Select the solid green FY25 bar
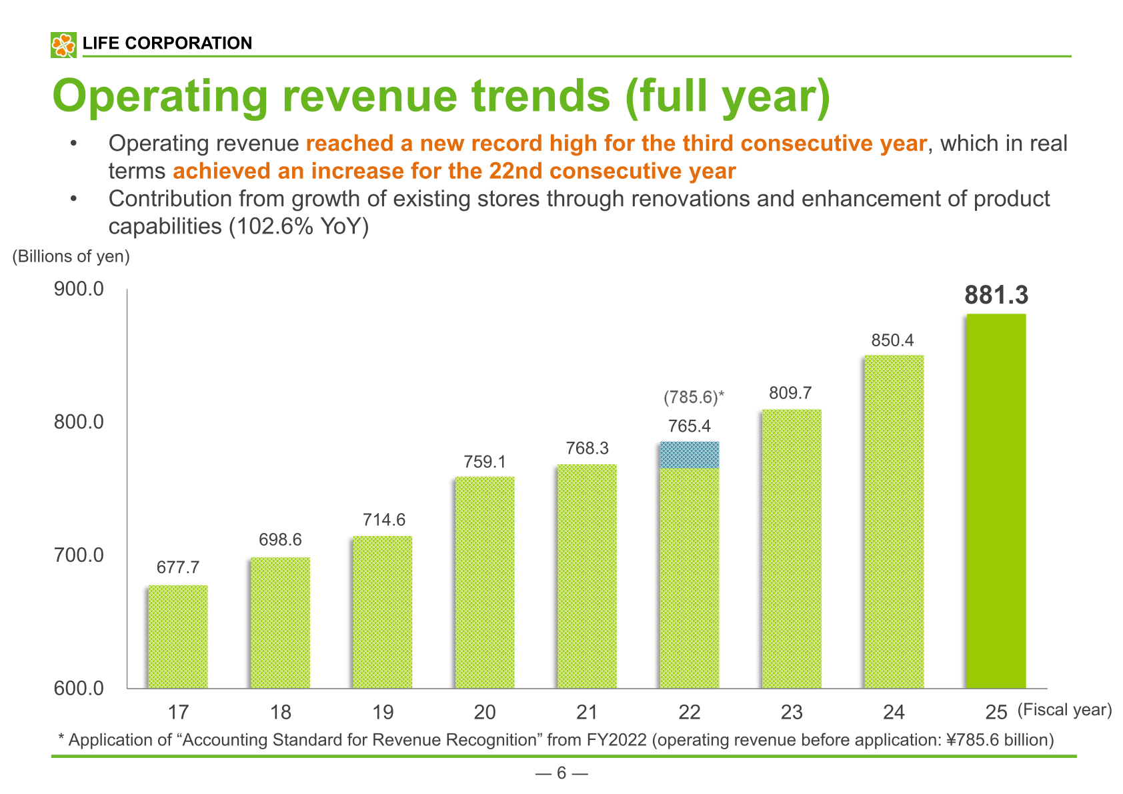The height and width of the screenshot is (794, 1123). 996,501
